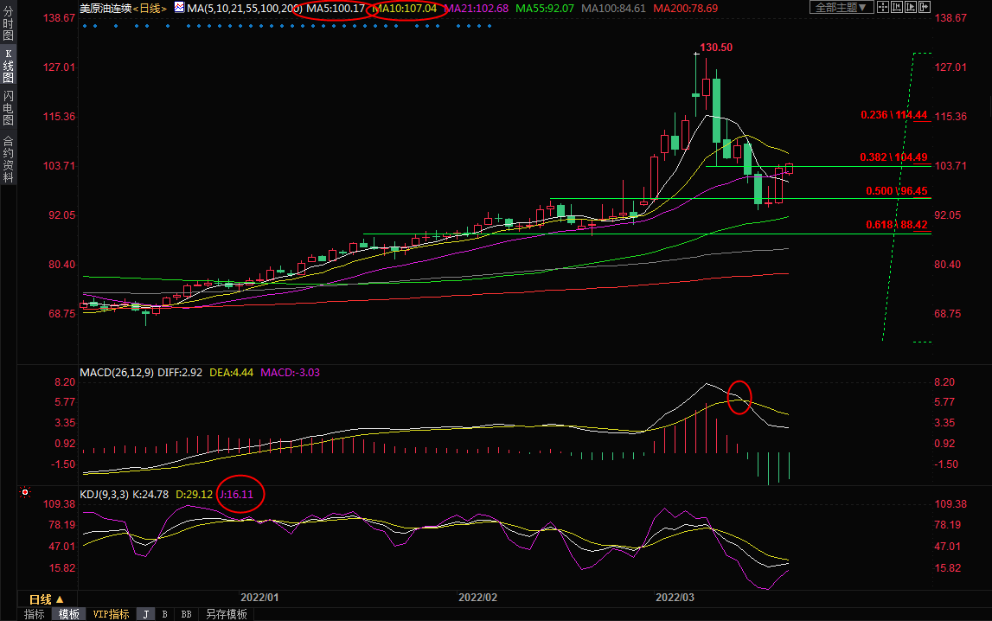Viewport: 992px width, 621px height.
Task: Switch to the VIP指标 tab
Action: pyautogui.click(x=111, y=614)
